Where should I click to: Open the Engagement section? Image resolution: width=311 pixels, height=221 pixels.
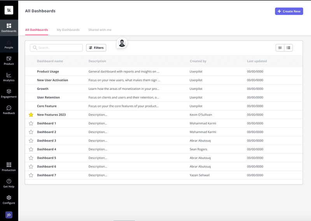(9, 93)
